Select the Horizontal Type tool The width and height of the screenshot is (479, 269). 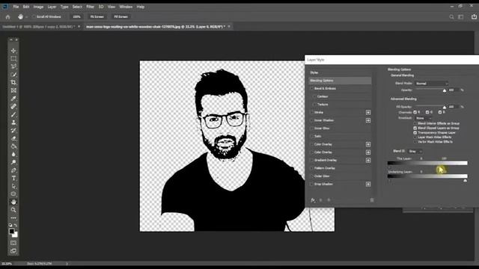[13, 178]
